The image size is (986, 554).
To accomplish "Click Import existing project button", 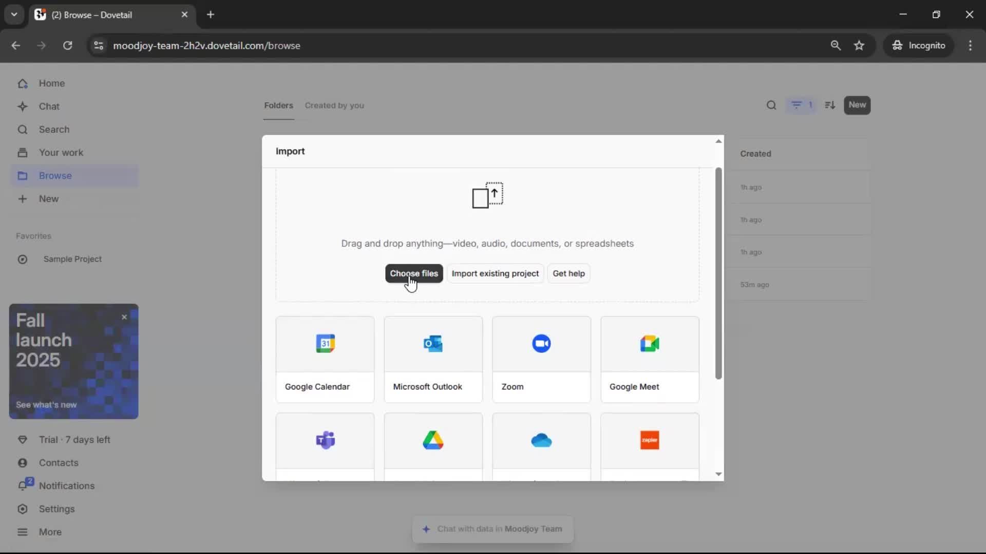I will [x=495, y=273].
